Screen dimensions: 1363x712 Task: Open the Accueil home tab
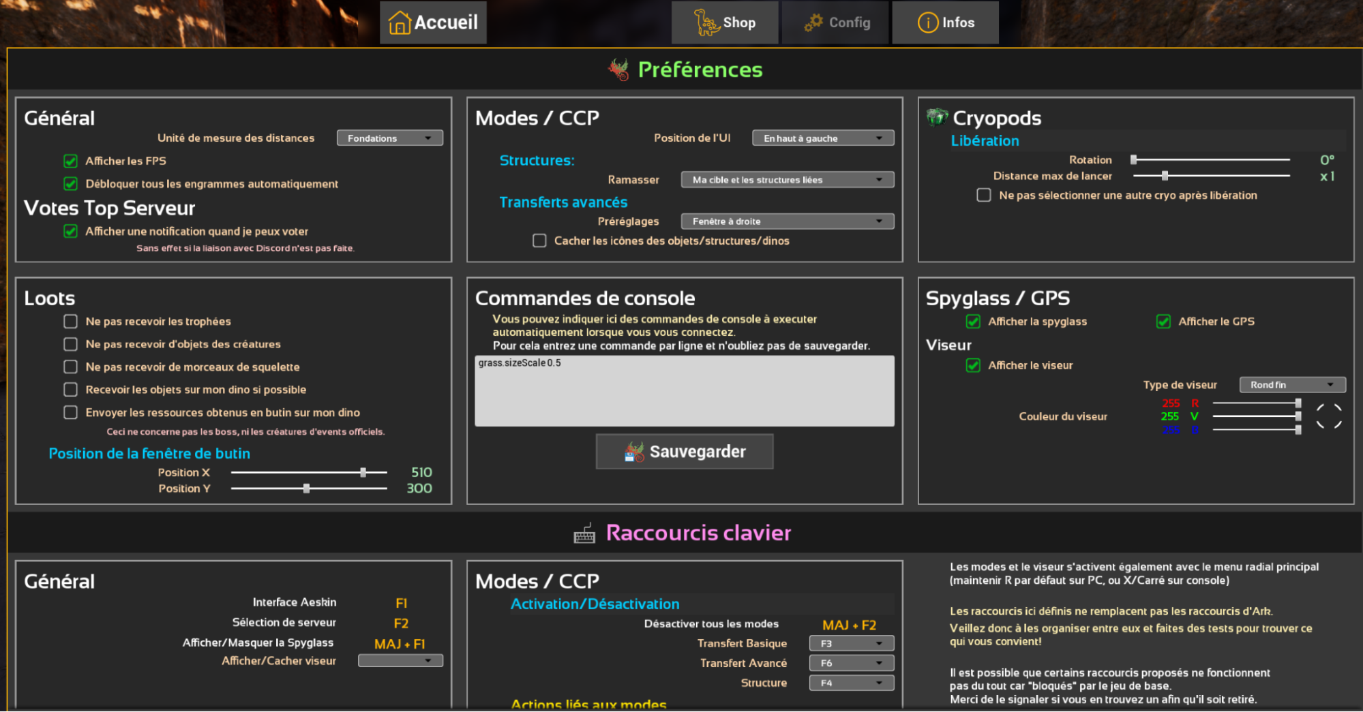[x=433, y=22]
